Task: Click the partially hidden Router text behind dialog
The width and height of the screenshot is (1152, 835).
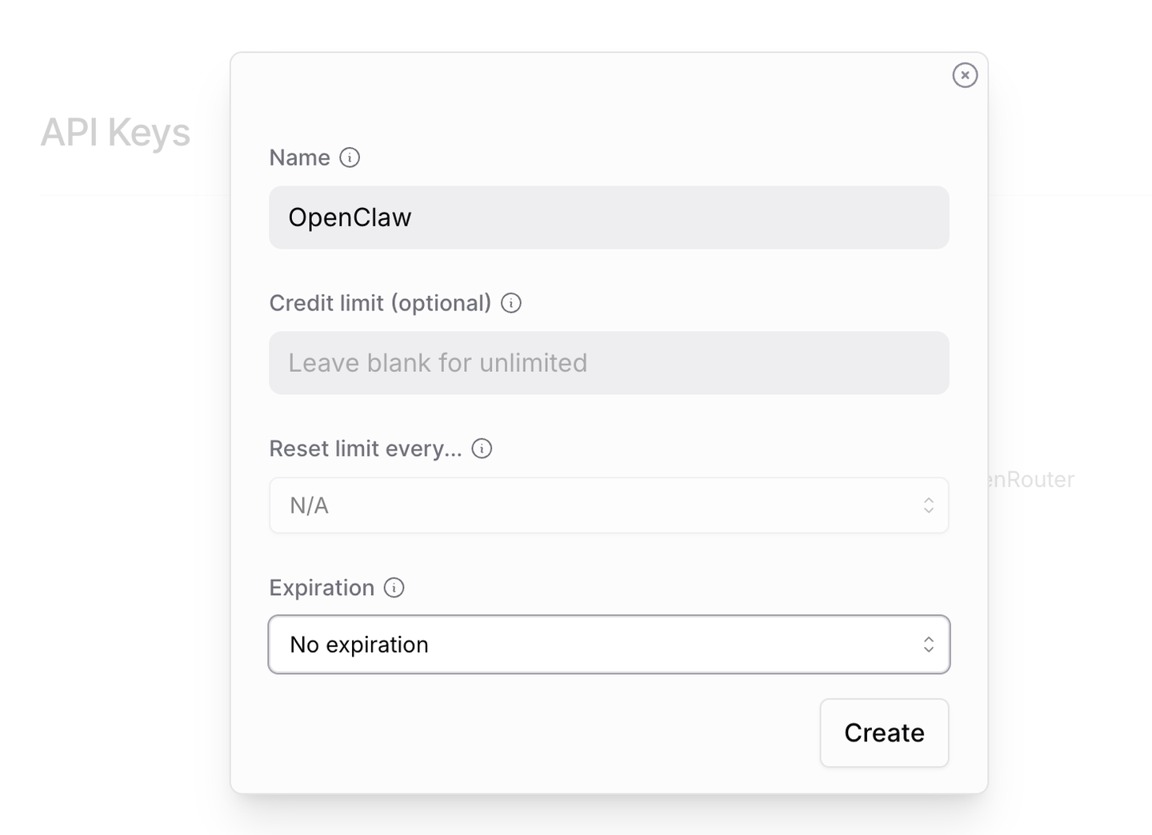Action: [x=1032, y=480]
